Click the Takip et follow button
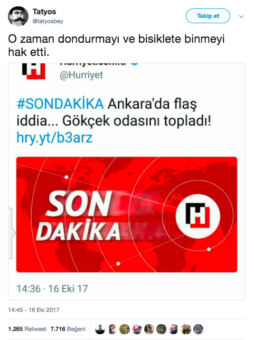The height and width of the screenshot is (340, 254). [208, 16]
